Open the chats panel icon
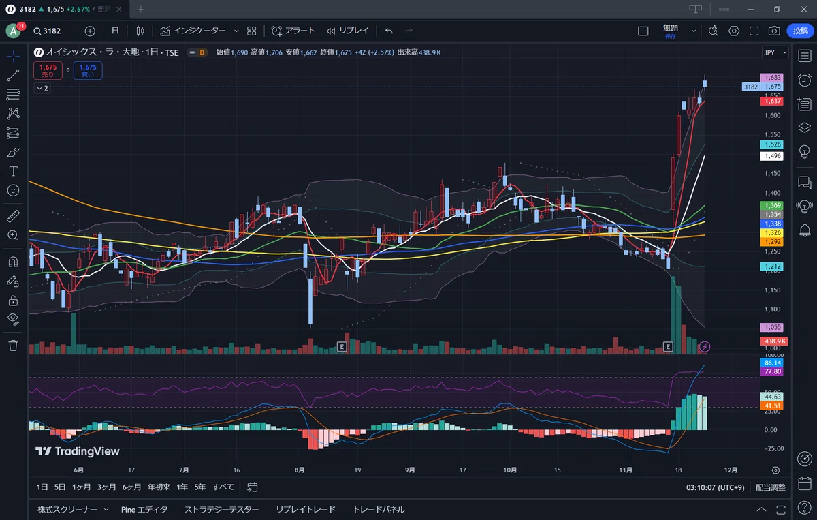The height and width of the screenshot is (520, 817). [804, 182]
